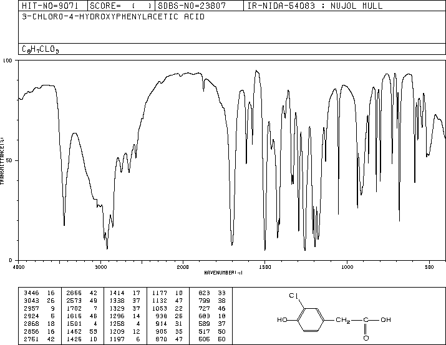Select wavenumber 1197 in the peak table

click(x=117, y=339)
